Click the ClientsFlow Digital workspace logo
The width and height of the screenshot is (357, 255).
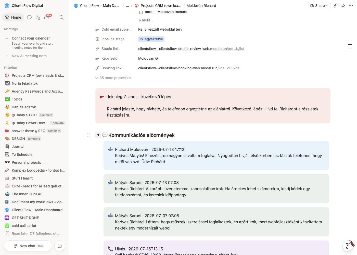pyautogui.click(x=7, y=6)
